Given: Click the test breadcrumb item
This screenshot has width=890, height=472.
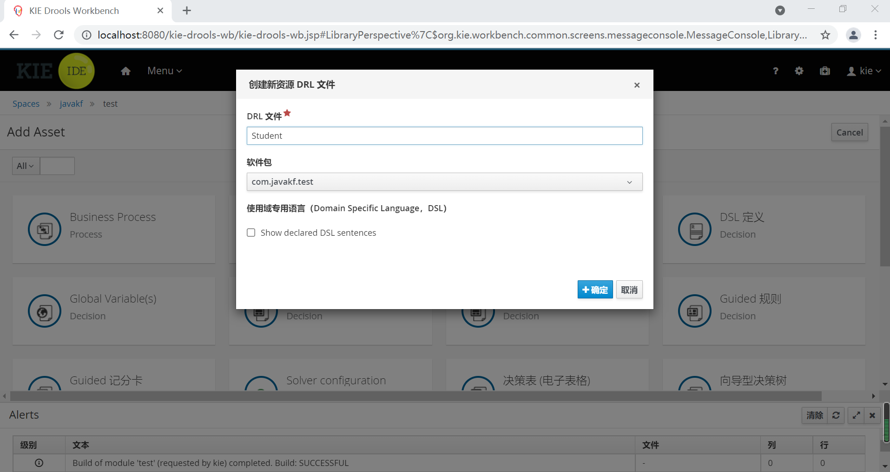Looking at the screenshot, I should point(110,104).
